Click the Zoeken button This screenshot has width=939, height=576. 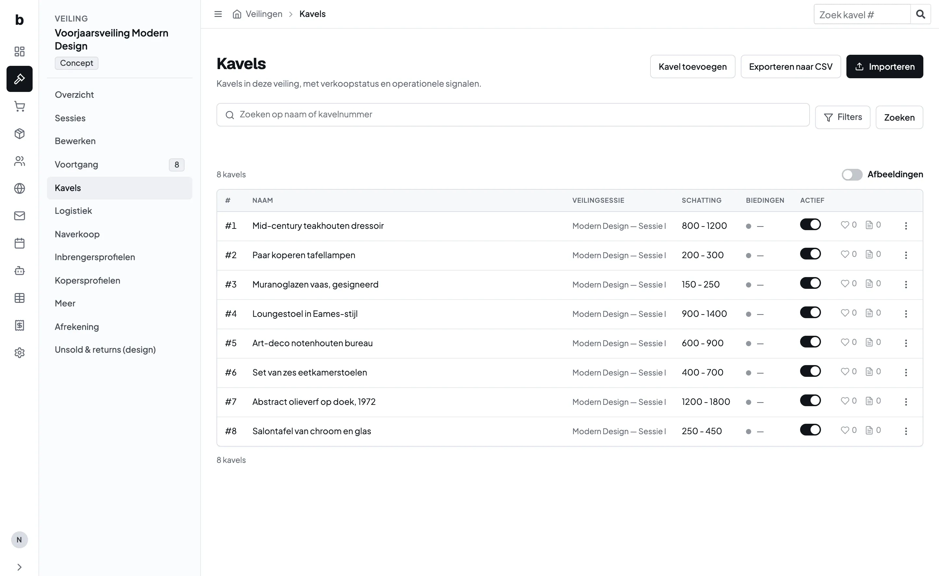pyautogui.click(x=899, y=117)
